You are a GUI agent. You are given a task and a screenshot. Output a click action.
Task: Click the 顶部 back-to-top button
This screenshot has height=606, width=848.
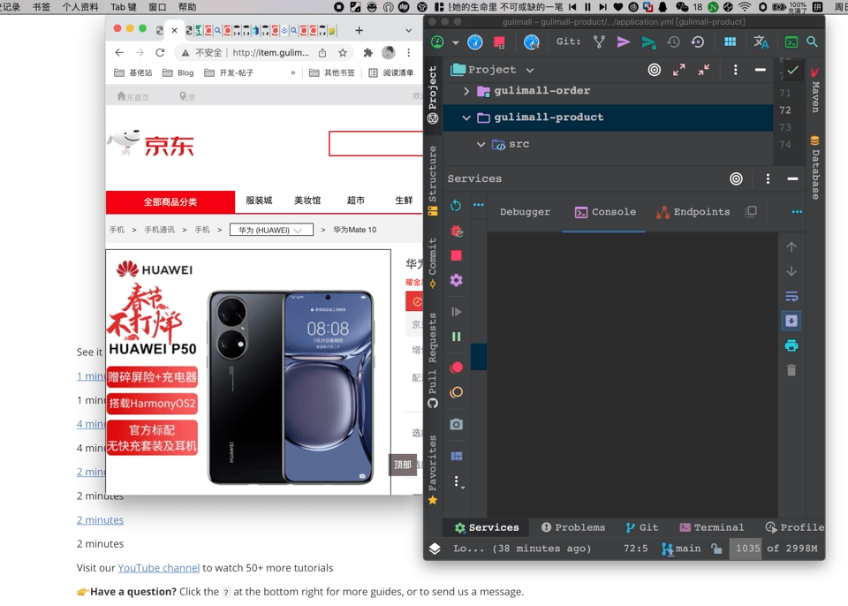(x=403, y=465)
